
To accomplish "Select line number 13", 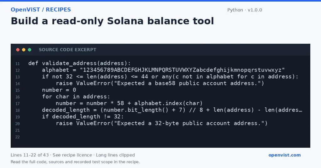I will [x=18, y=77].
